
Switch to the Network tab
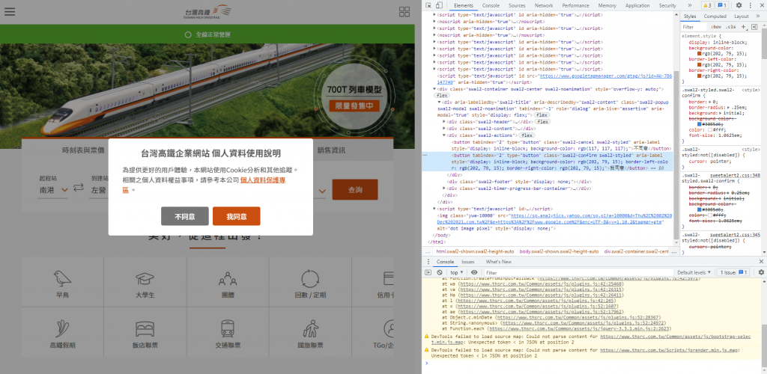(x=544, y=5)
